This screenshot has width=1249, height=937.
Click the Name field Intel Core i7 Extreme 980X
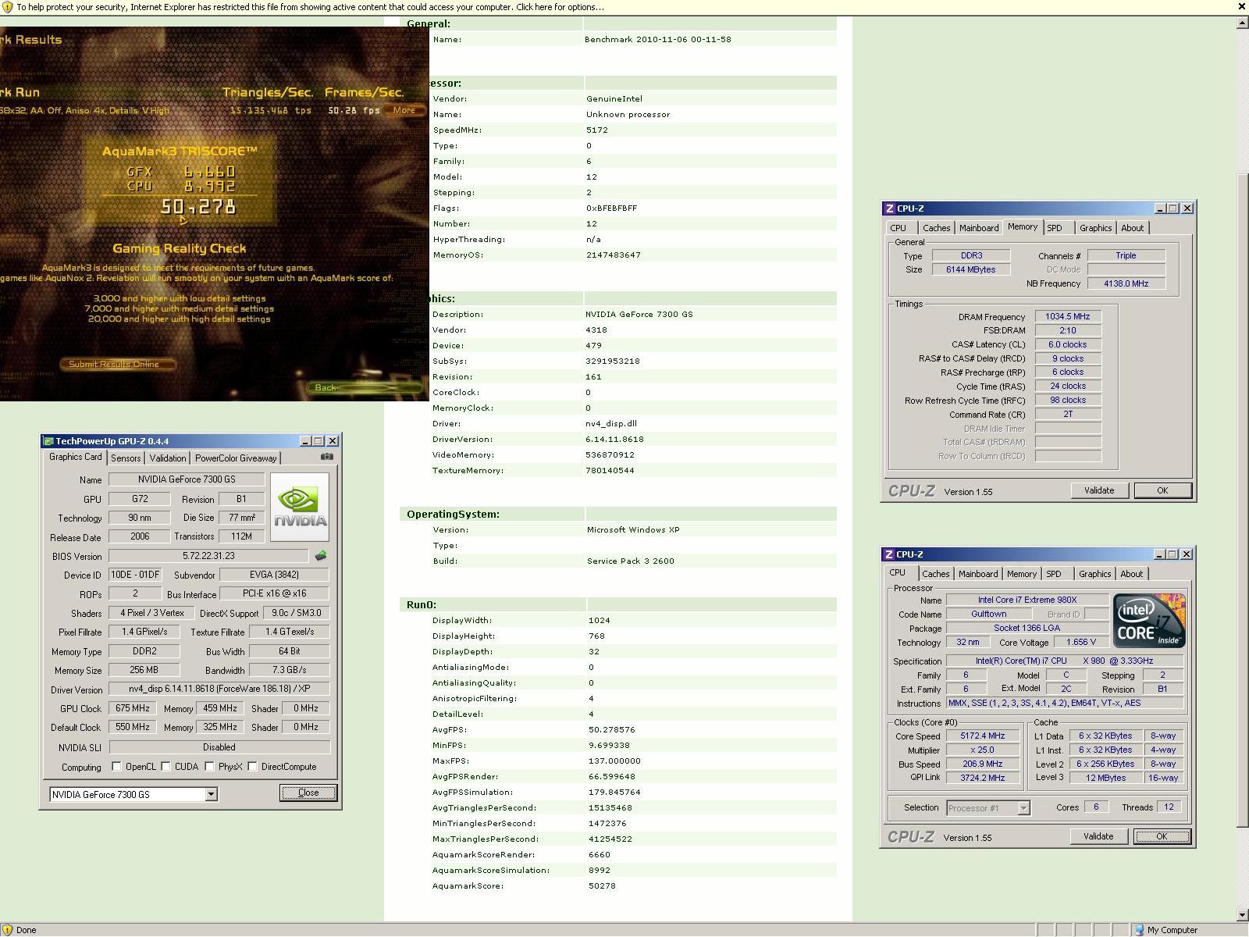(x=1027, y=600)
